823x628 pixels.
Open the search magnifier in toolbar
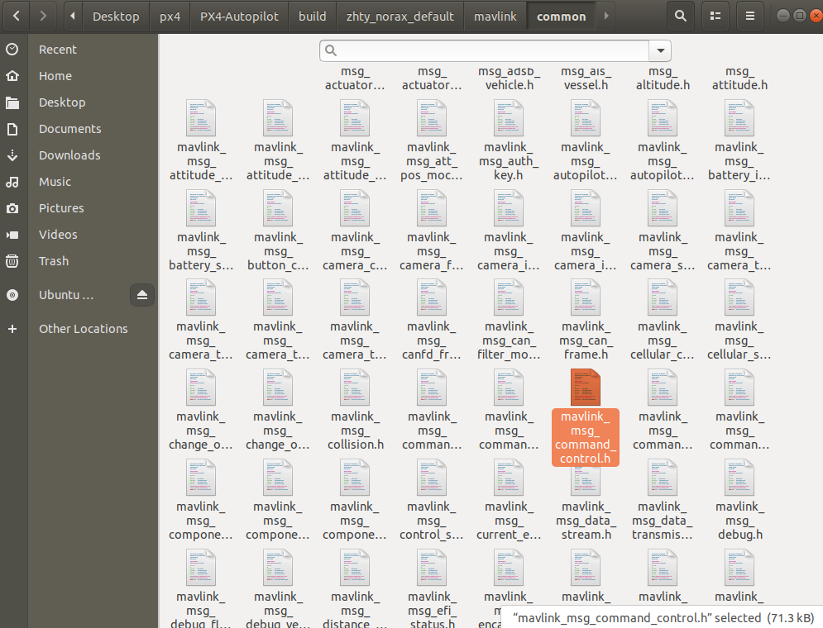[x=680, y=16]
